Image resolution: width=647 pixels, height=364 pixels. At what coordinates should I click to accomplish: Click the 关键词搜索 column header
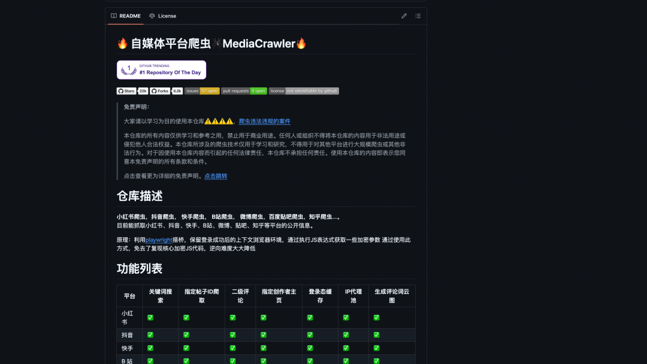(x=161, y=296)
